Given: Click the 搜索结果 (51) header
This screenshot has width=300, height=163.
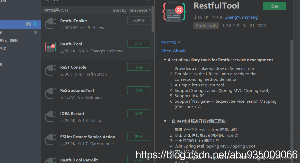Looking at the screenshot, I should [x=56, y=10].
